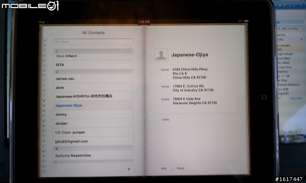The height and width of the screenshot is (183, 306).
Task: Jump to index letter A in the contacts tab strip
Action: pos(44,41)
